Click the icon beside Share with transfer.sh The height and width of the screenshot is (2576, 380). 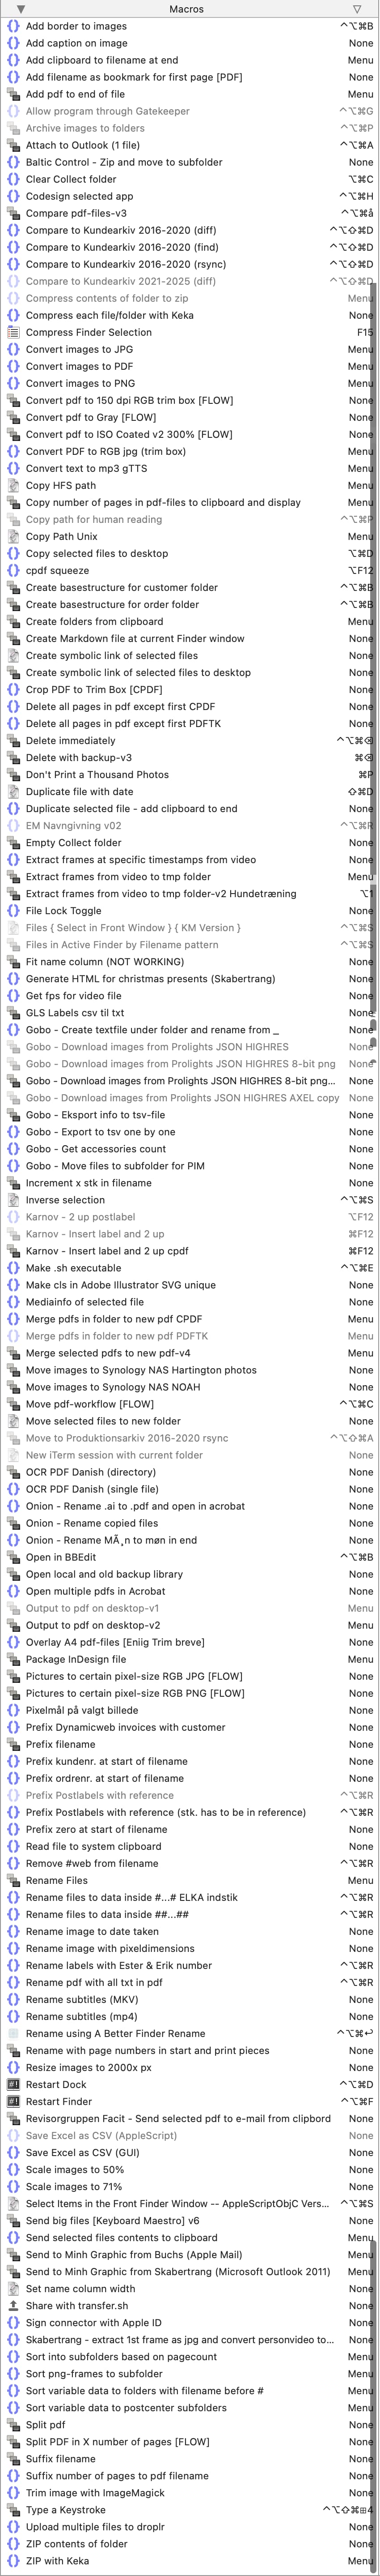pos(13,2305)
